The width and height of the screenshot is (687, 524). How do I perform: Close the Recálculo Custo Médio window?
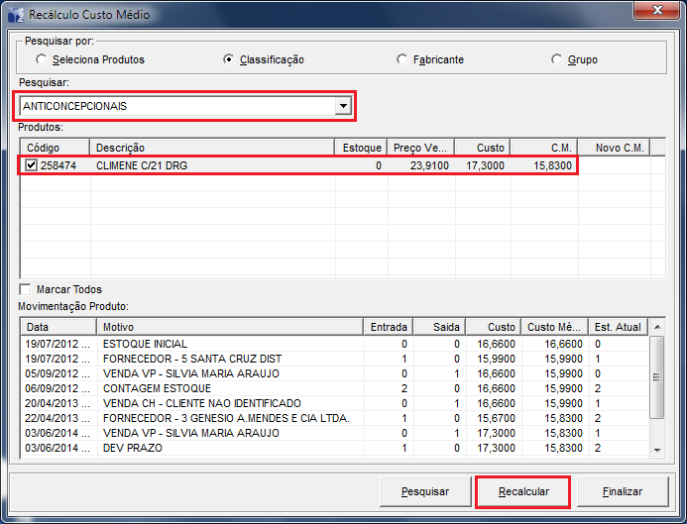(654, 13)
